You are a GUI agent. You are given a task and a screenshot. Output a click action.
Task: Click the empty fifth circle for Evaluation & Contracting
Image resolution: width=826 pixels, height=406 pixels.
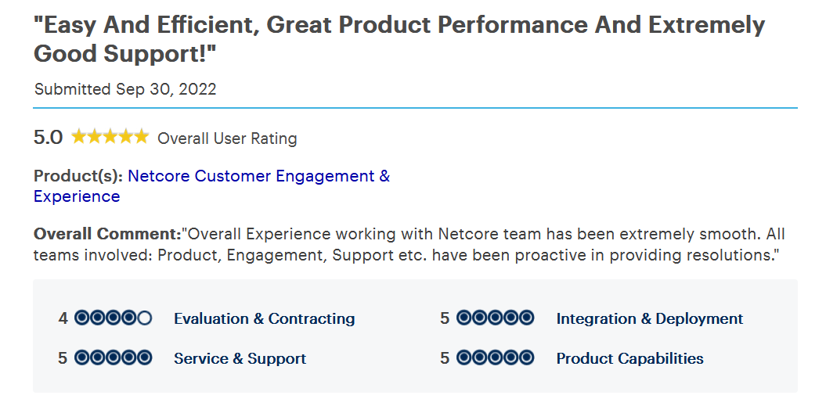144,318
